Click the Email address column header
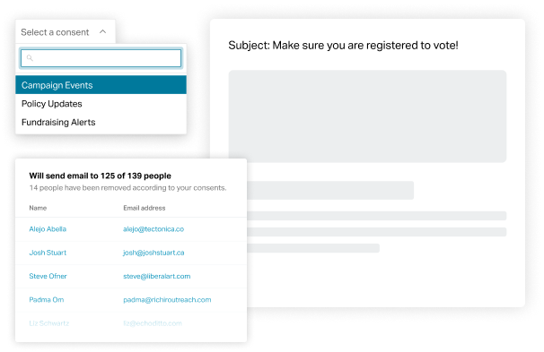 (x=145, y=208)
